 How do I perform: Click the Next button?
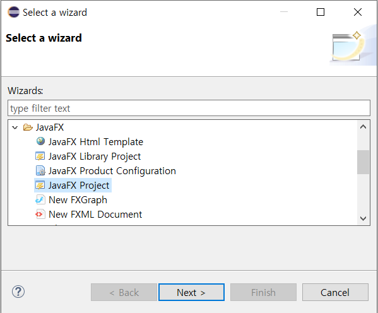click(x=191, y=292)
